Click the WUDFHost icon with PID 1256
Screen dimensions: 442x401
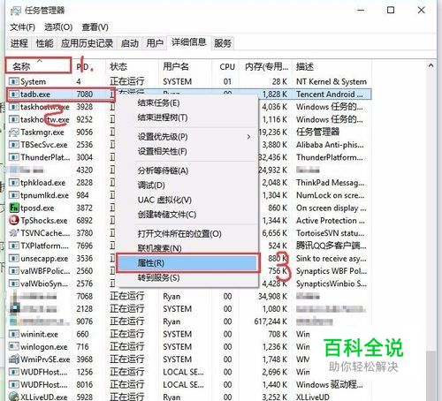(13, 372)
